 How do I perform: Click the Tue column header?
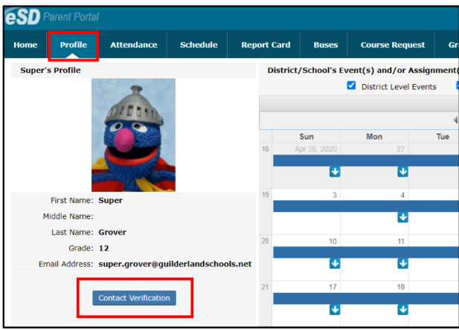coord(443,137)
